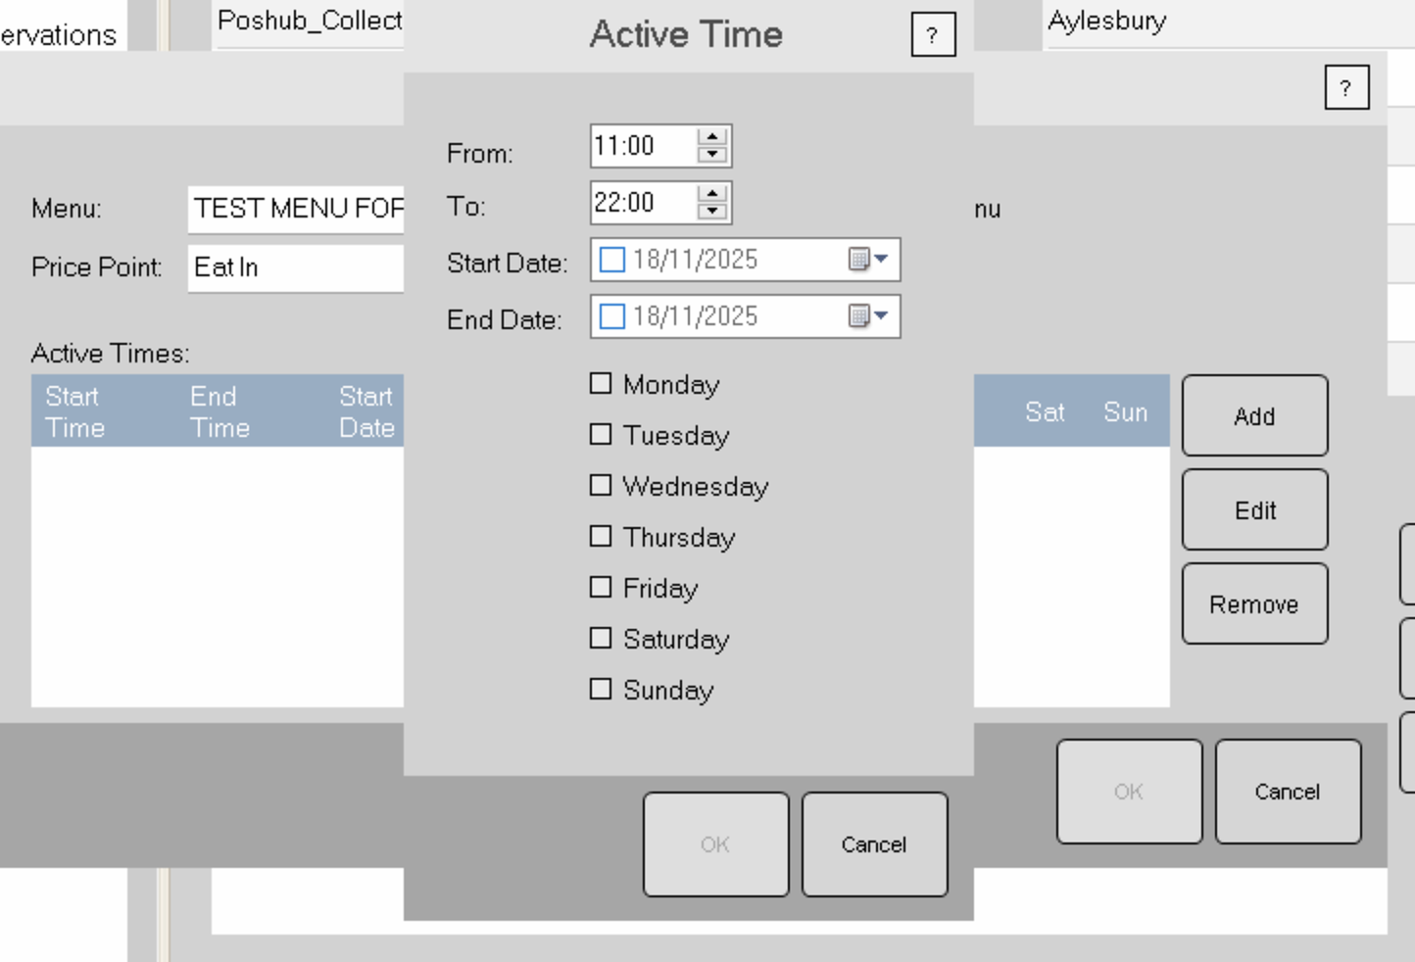The width and height of the screenshot is (1415, 962).
Task: Check the Wednesday checkbox
Action: [x=601, y=485]
